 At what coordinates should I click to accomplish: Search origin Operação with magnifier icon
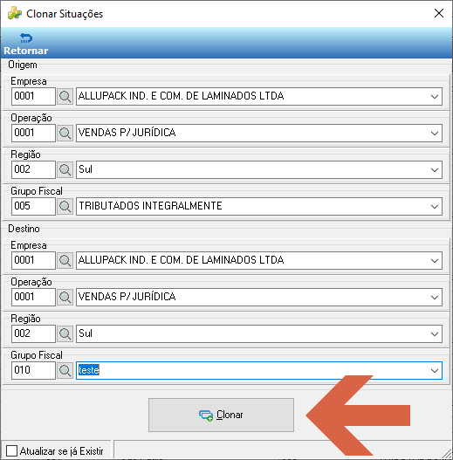[65, 133]
